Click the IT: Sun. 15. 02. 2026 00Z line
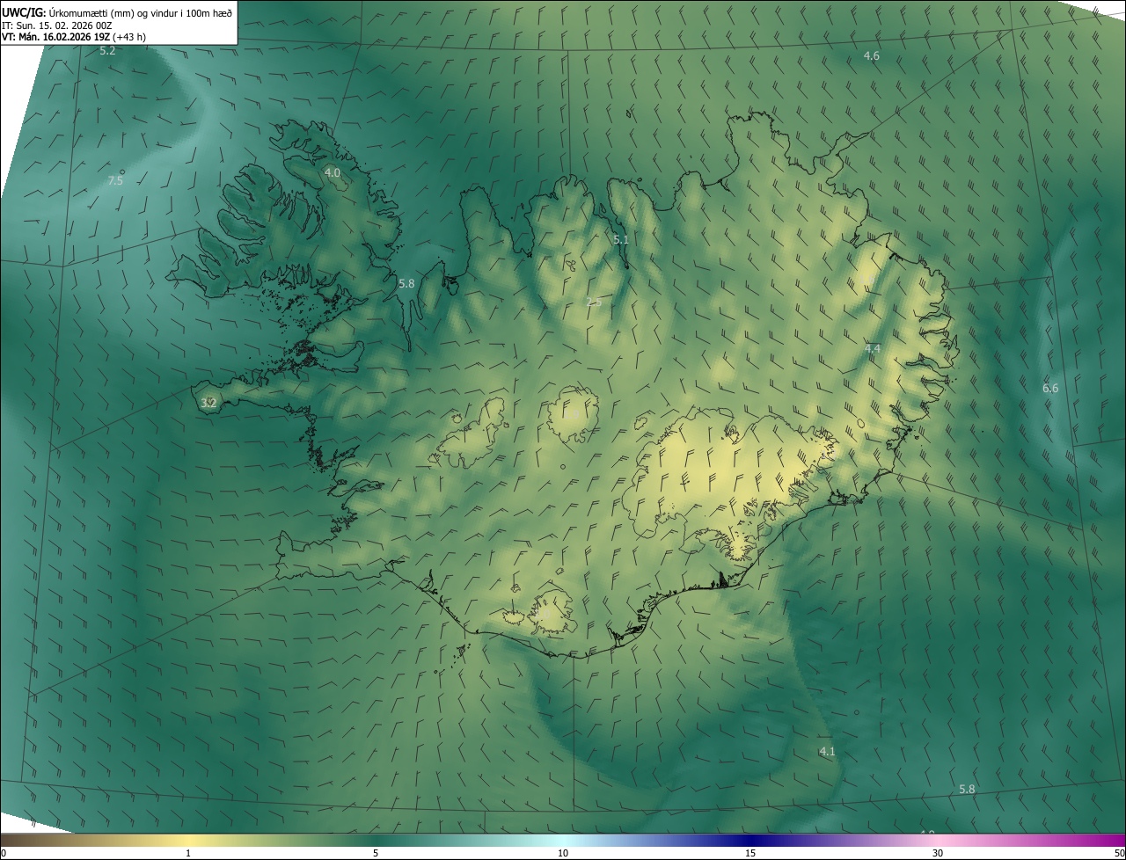 tap(56, 25)
